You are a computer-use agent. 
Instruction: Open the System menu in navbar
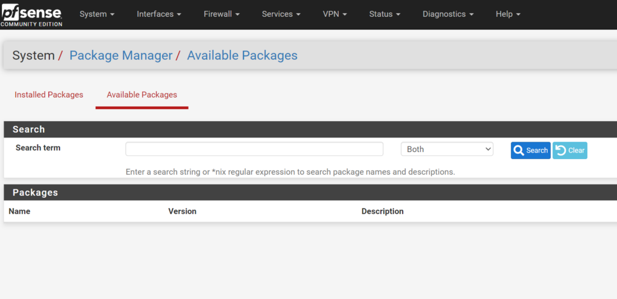click(x=97, y=14)
